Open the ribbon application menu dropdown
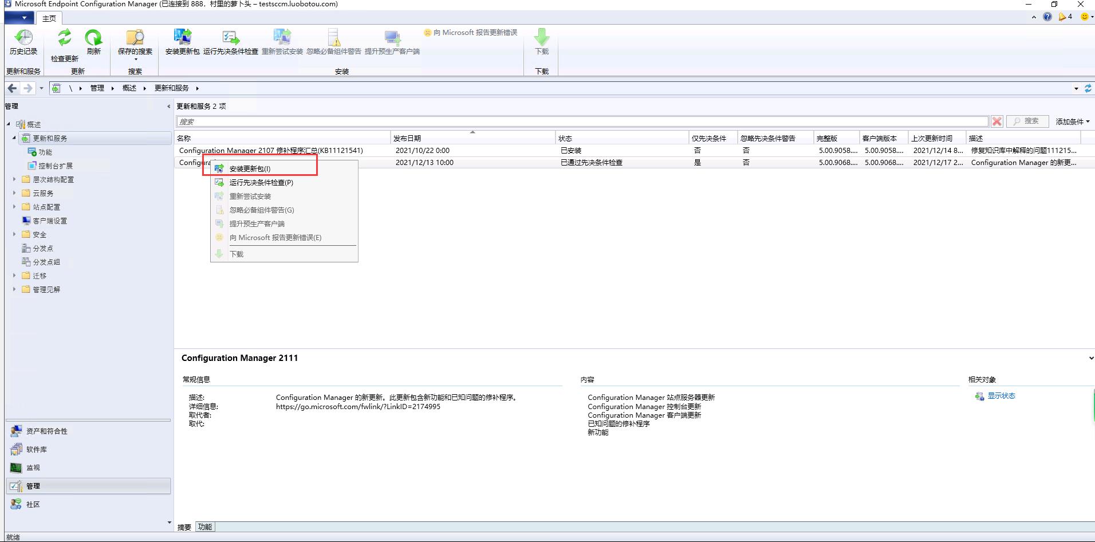1095x542 pixels. pos(19,18)
